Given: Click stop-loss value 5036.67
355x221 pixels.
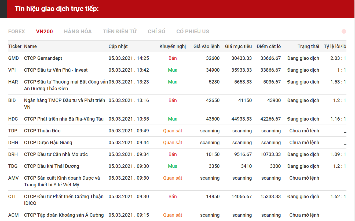Looking at the screenshot, I should pos(272,82).
